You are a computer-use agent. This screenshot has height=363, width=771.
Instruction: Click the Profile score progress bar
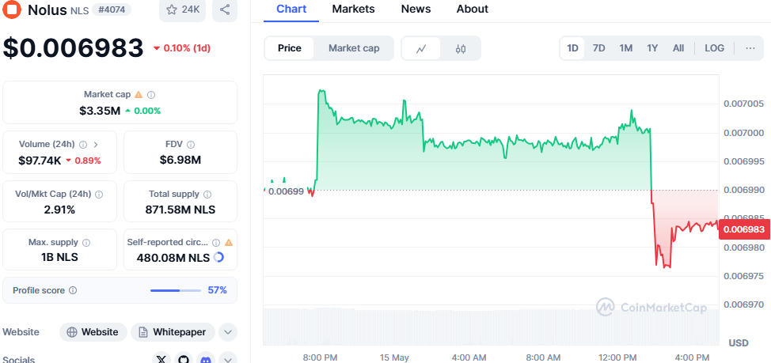pyautogui.click(x=175, y=290)
